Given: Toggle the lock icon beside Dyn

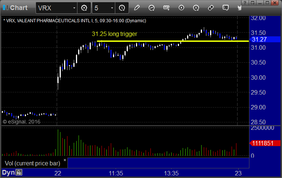Looking at the screenshot, I should click(19, 172).
